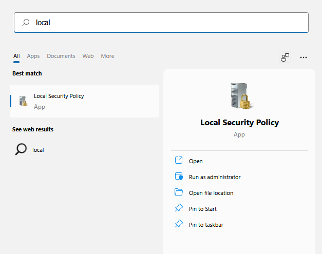Switch to the Apps tab
The height and width of the screenshot is (254, 322).
click(x=33, y=56)
